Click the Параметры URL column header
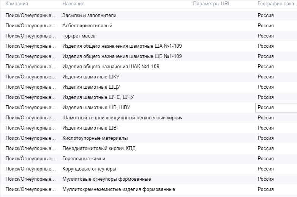 pyautogui.click(x=212, y=3)
